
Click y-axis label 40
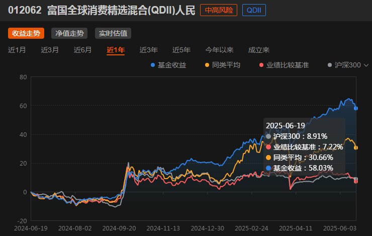23,135
